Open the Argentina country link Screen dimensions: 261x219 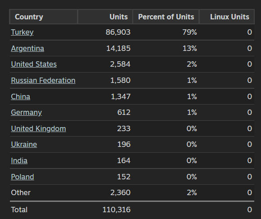click(27, 48)
